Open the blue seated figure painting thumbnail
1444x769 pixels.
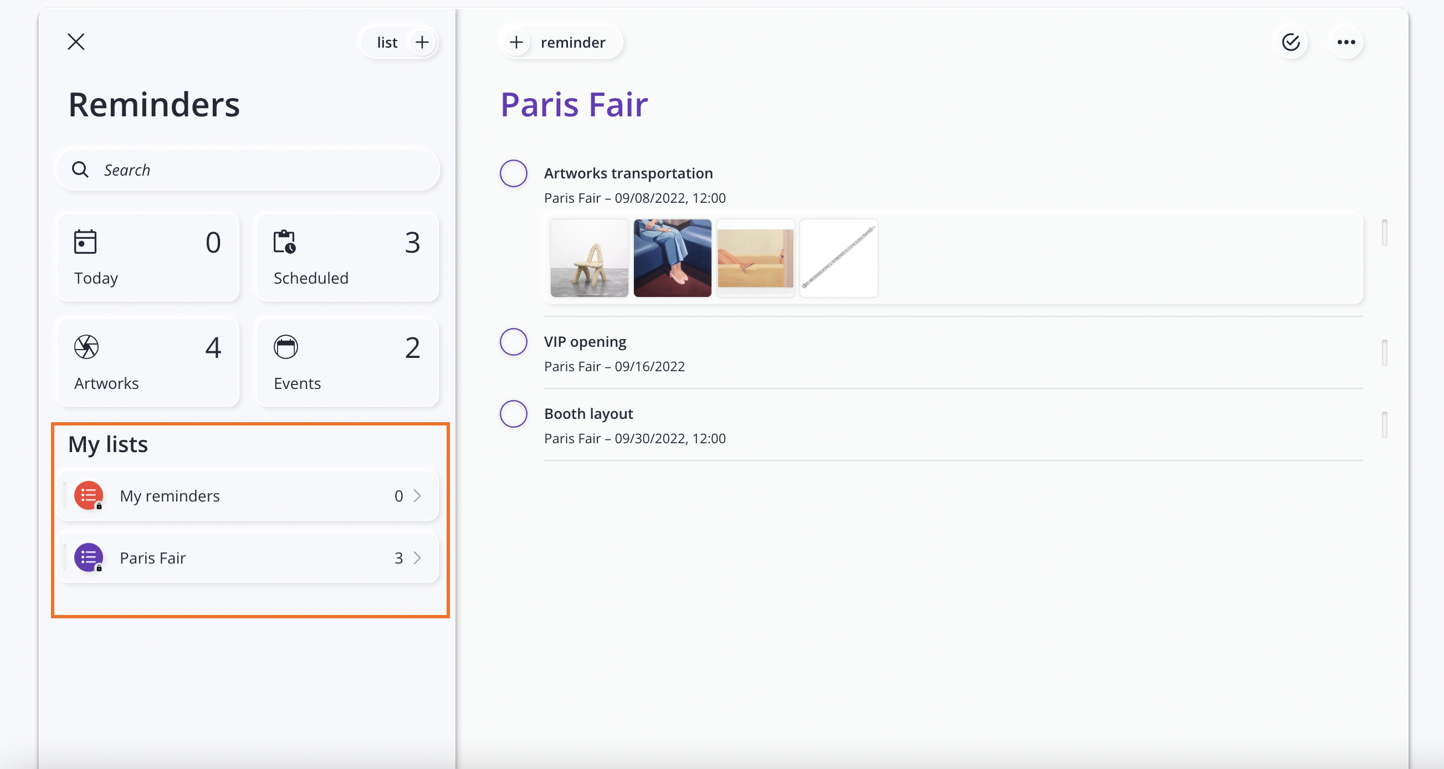pos(673,258)
